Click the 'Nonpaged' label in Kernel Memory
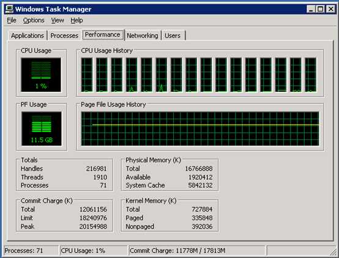Viewport: 339px width, 258px height. pyautogui.click(x=140, y=226)
